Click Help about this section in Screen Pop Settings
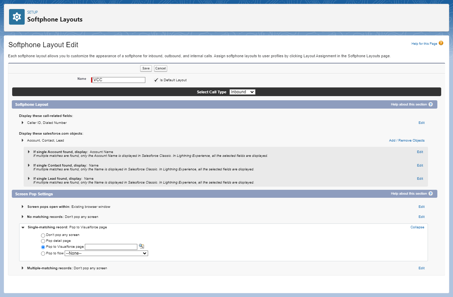Viewport: 453px width, 297px height. point(408,194)
